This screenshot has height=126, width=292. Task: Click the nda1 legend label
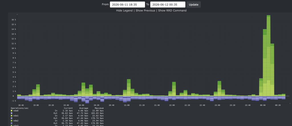pyautogui.click(x=16, y=115)
